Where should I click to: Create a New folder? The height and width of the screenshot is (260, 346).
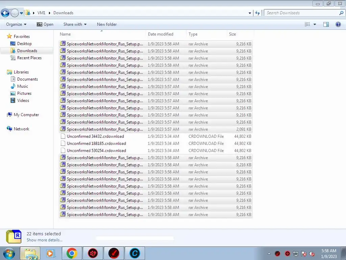coord(107,24)
